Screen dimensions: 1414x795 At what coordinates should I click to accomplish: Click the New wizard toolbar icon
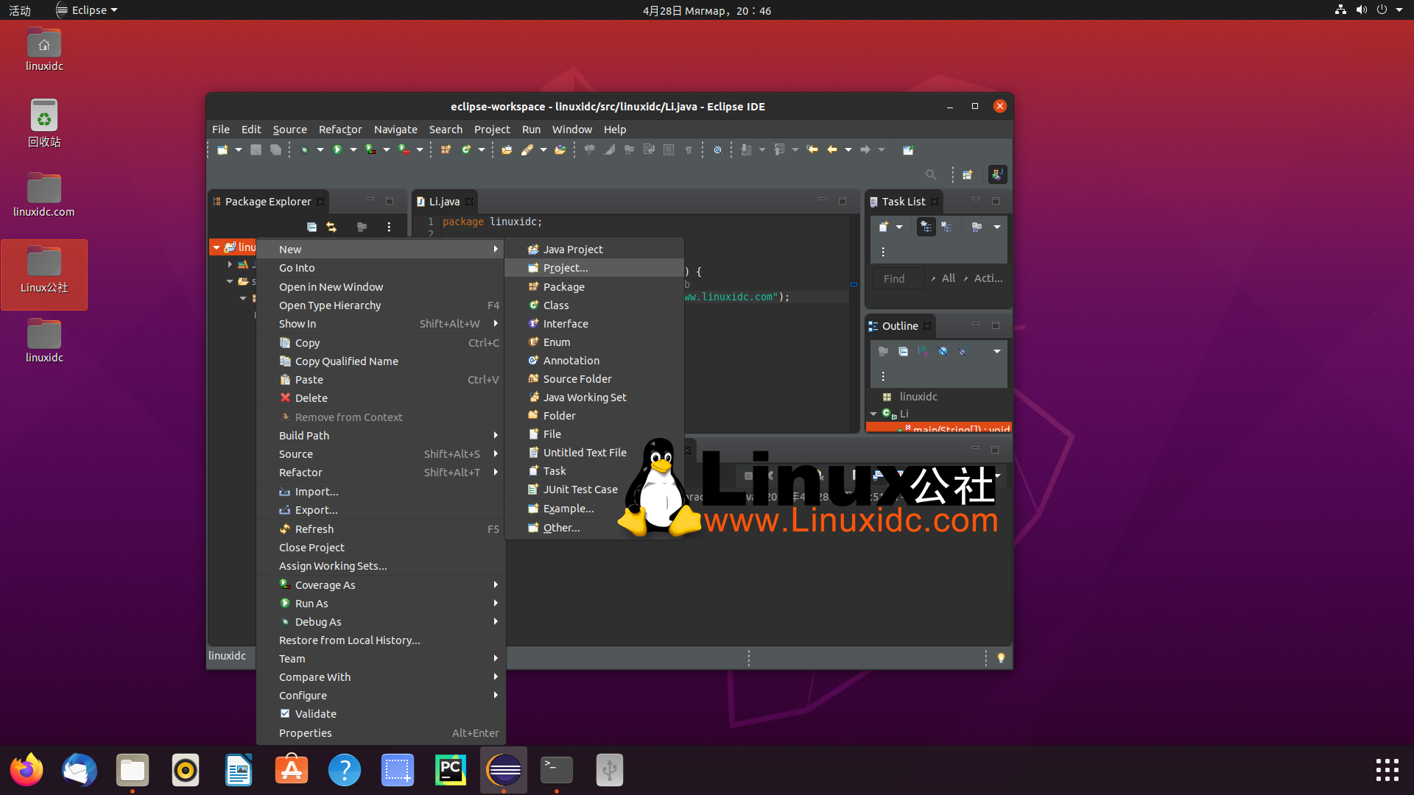222,150
